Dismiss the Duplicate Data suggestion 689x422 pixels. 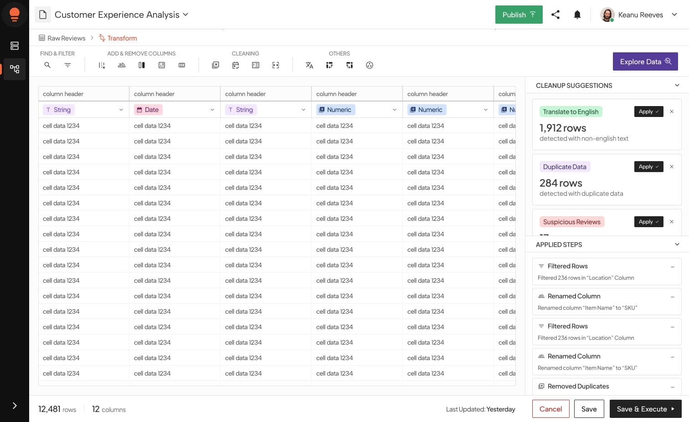[x=672, y=167]
